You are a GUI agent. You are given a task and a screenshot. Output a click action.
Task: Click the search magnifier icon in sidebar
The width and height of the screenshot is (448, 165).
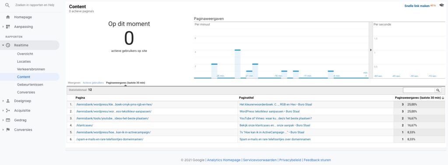point(7,5)
